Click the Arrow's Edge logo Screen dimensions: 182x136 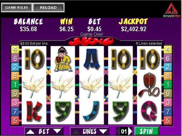coord(172,10)
